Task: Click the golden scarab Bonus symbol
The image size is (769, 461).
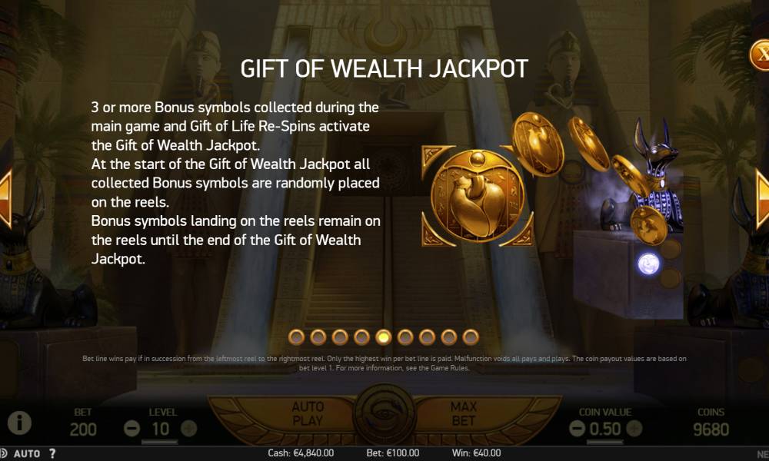Action: 477,197
